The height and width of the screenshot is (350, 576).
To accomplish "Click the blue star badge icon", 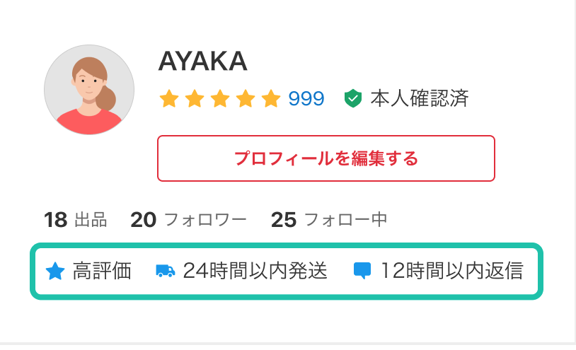I will [x=55, y=271].
